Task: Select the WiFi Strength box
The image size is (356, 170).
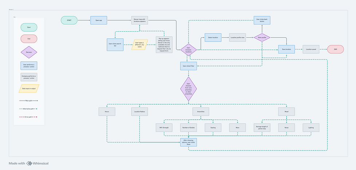Action: pyautogui.click(x=164, y=127)
